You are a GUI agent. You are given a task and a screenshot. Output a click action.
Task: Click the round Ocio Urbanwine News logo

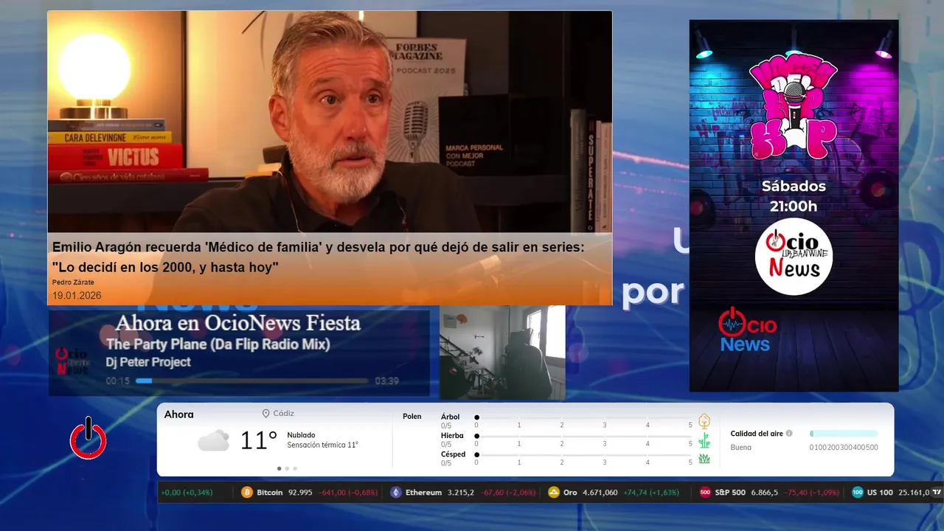pos(794,257)
